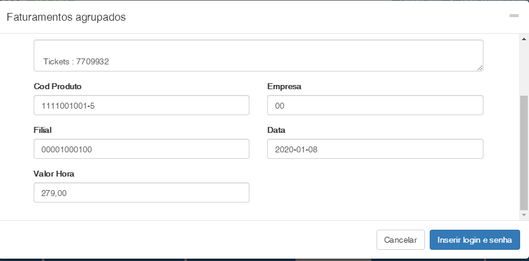Click the Cancelar button
529x261 pixels.
click(x=400, y=240)
